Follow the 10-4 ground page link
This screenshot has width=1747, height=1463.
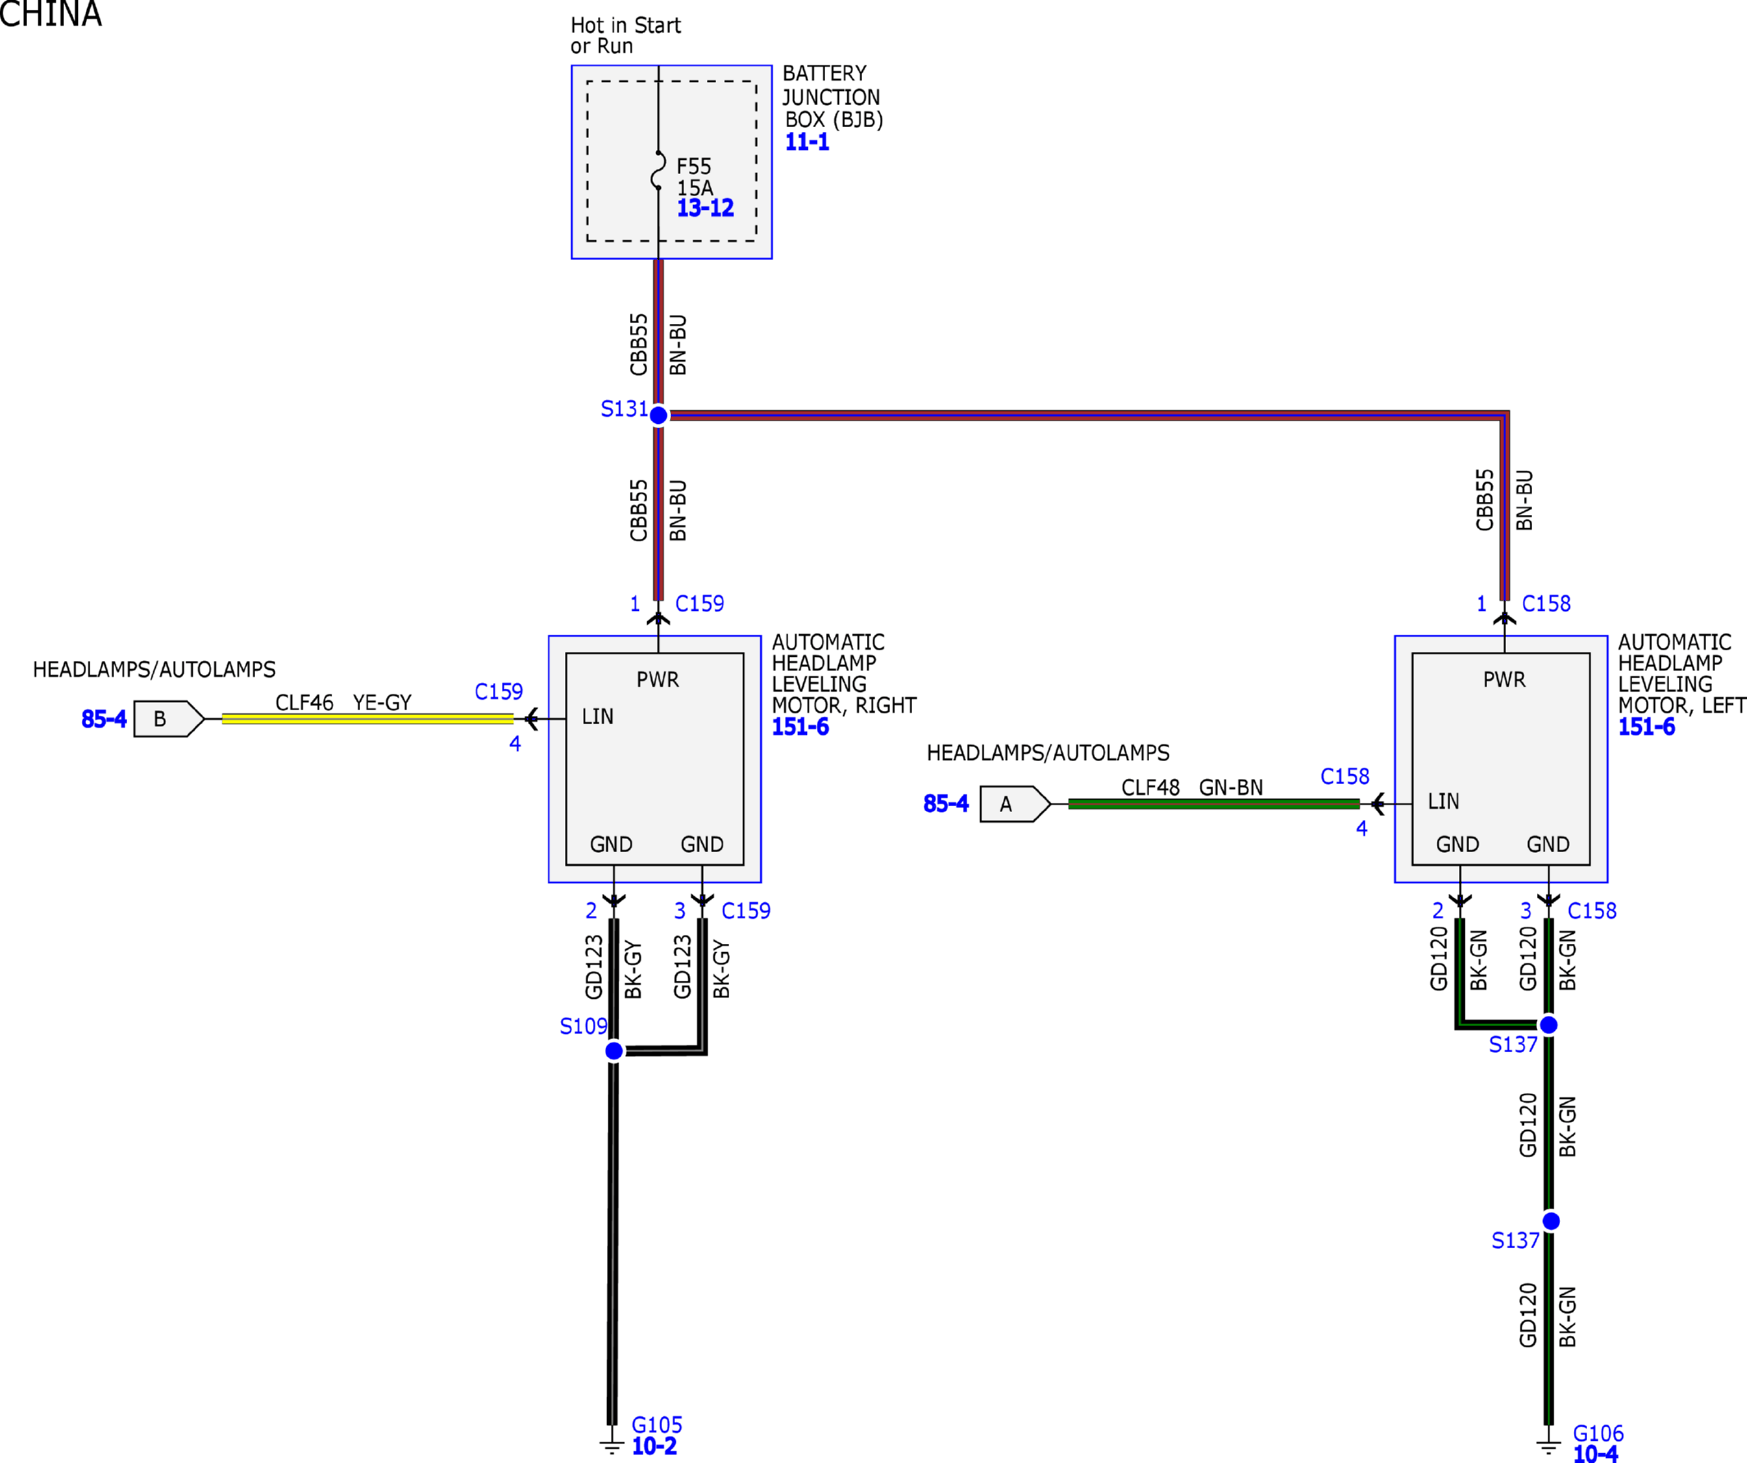click(x=1595, y=1454)
